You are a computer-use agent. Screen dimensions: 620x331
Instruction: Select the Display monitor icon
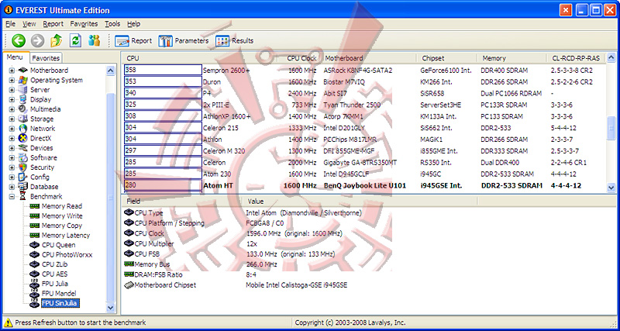(x=23, y=99)
